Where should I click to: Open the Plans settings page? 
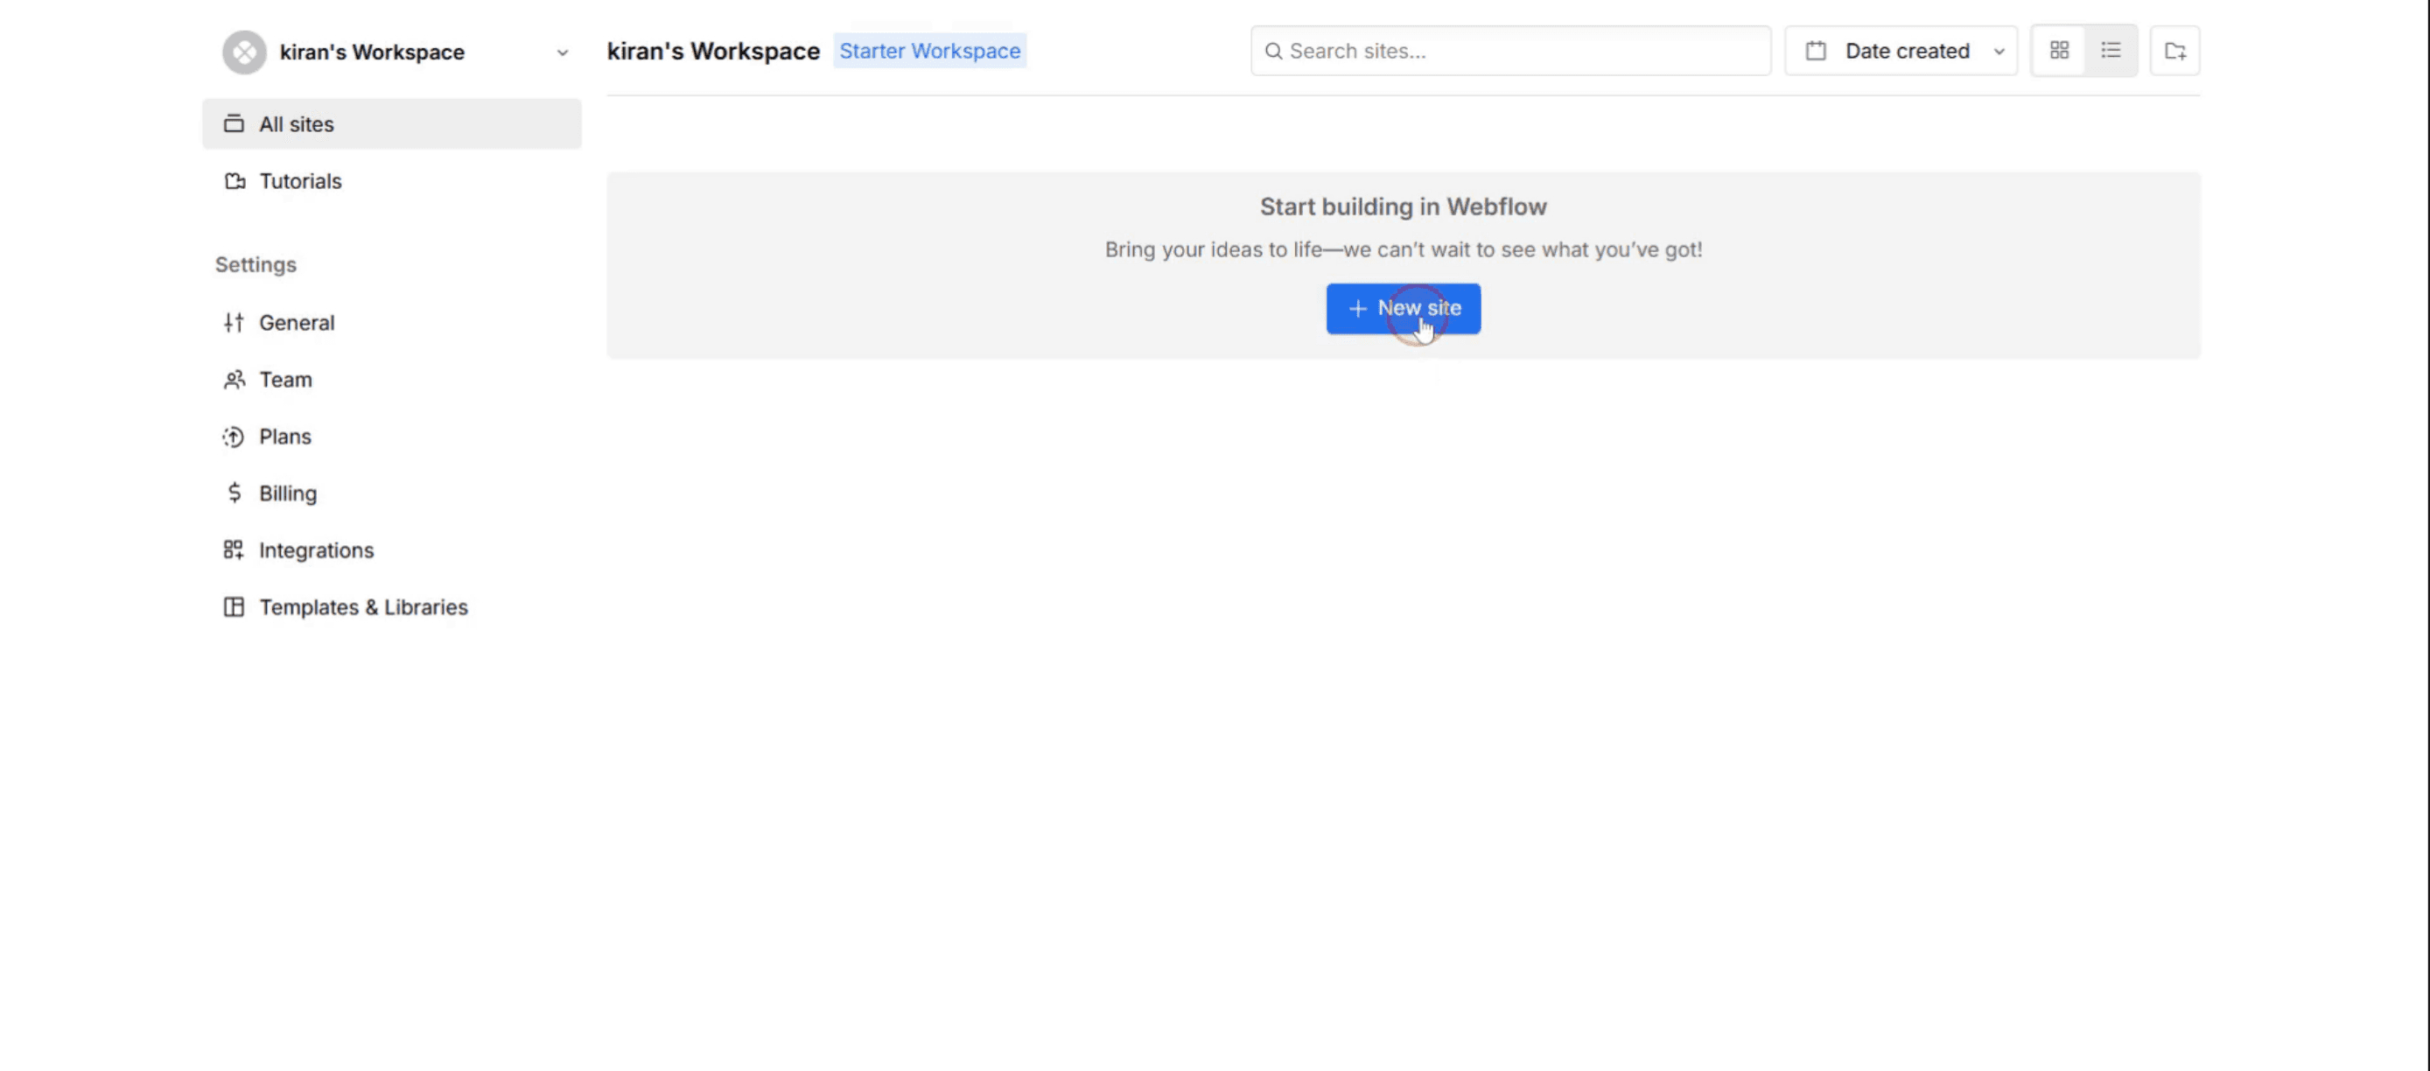pyautogui.click(x=285, y=436)
